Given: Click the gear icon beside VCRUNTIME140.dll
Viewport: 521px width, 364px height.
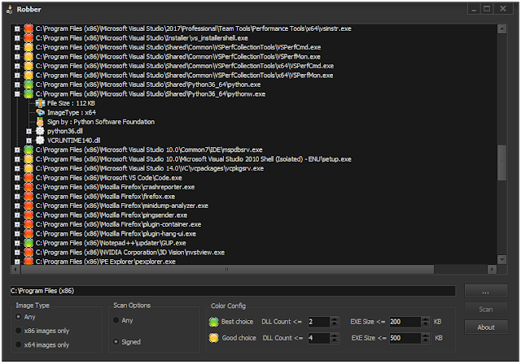Looking at the screenshot, I should tap(40, 141).
